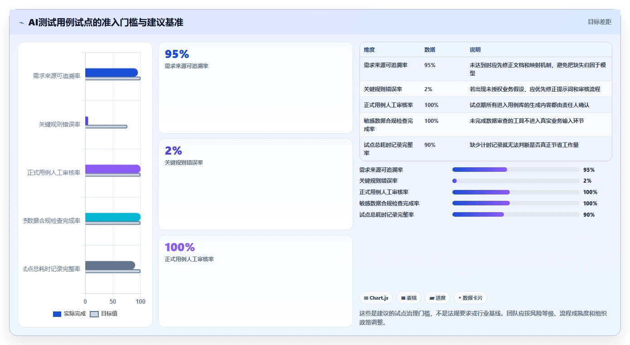Viewport: 630px width, 345px height.
Task: Click the footer note 这些是建议的试点治理门槛
Action: [483, 318]
